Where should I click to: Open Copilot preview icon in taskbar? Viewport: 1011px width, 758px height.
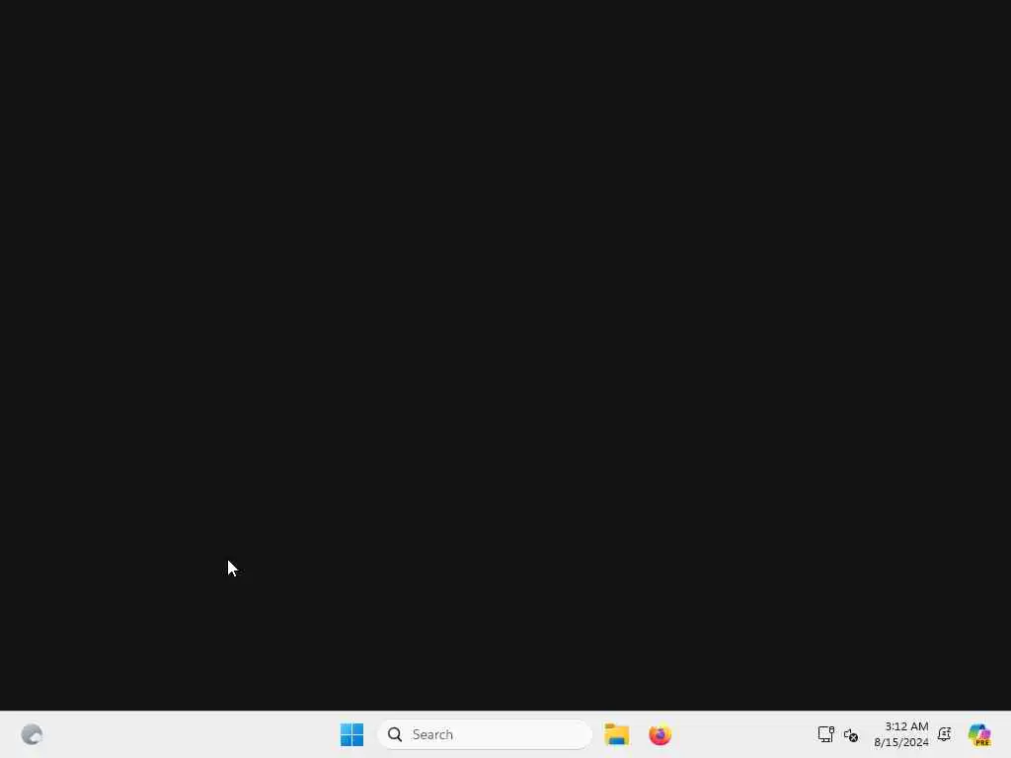[x=979, y=734]
